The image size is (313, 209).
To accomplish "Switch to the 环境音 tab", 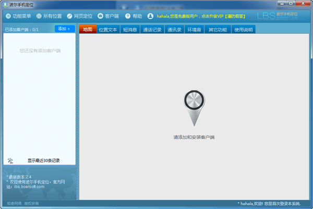I will point(195,30).
